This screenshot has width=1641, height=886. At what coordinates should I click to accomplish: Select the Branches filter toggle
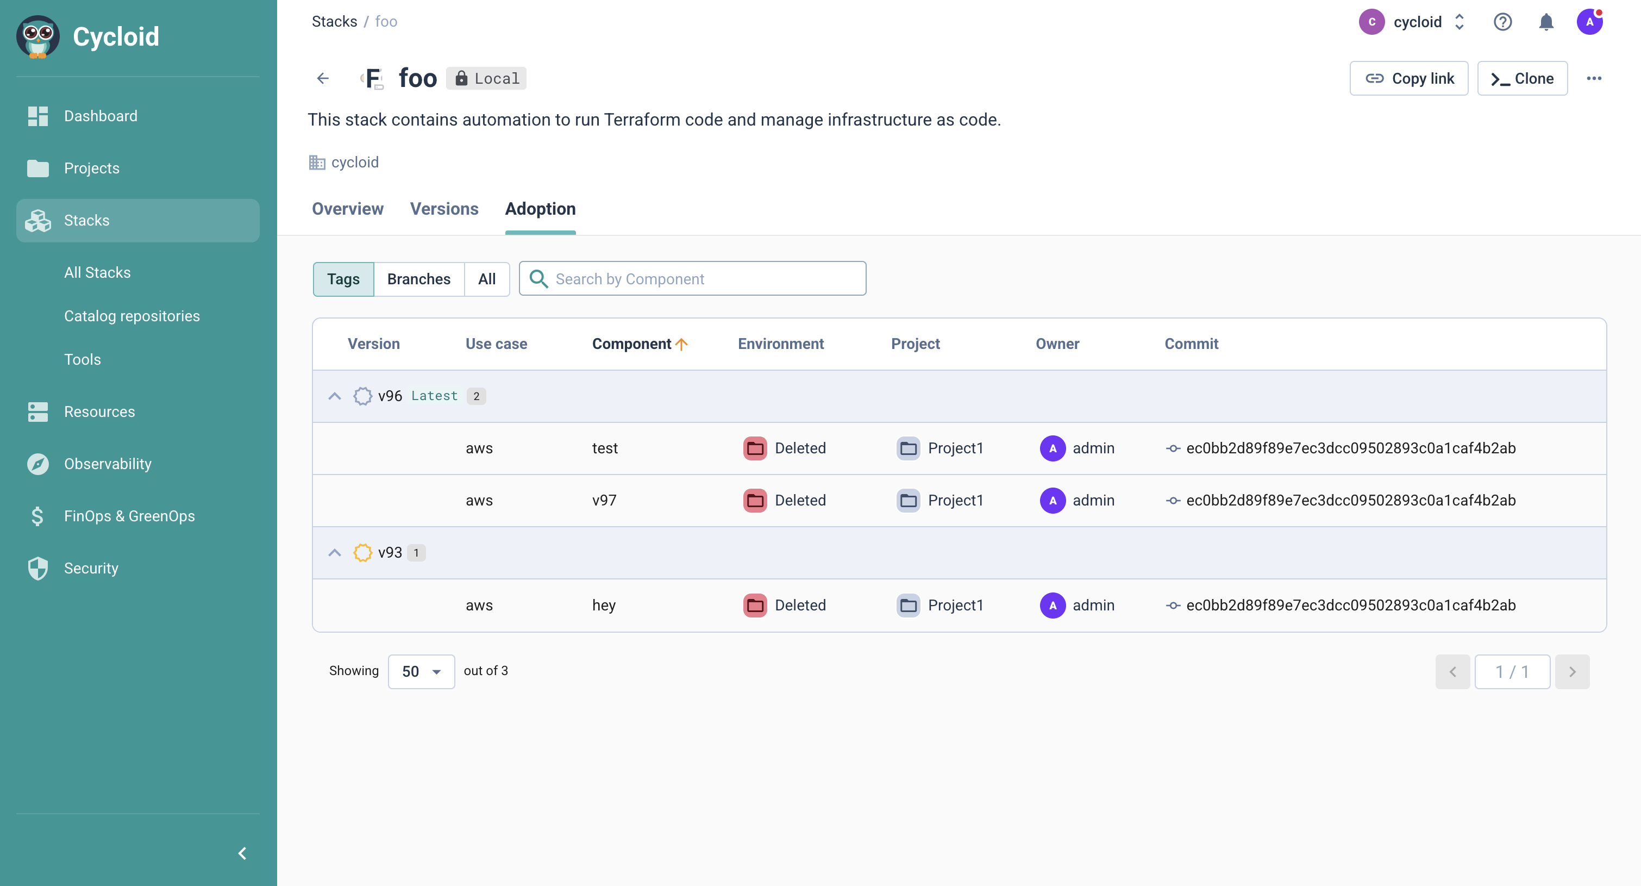[x=418, y=278]
